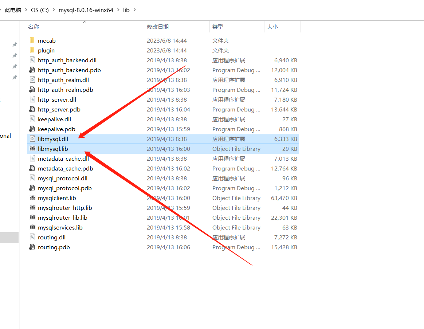The width and height of the screenshot is (424, 329).
Task: Click date 2019/4/13 15:58
Action: pyautogui.click(x=168, y=228)
